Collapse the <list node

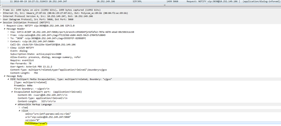[x=20, y=111]
